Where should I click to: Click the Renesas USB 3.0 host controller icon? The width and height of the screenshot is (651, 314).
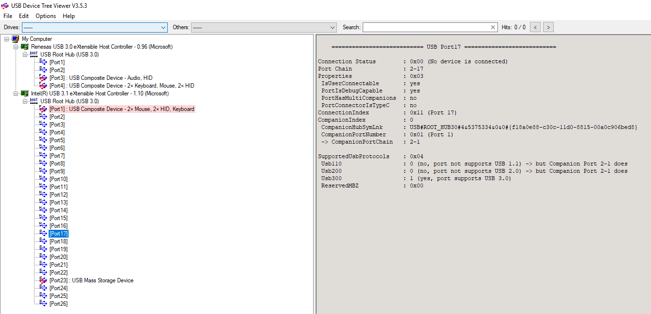point(25,47)
